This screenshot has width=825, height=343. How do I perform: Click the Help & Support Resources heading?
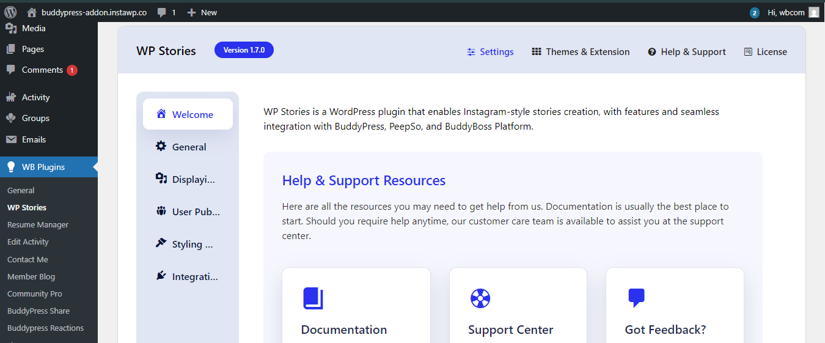[364, 180]
